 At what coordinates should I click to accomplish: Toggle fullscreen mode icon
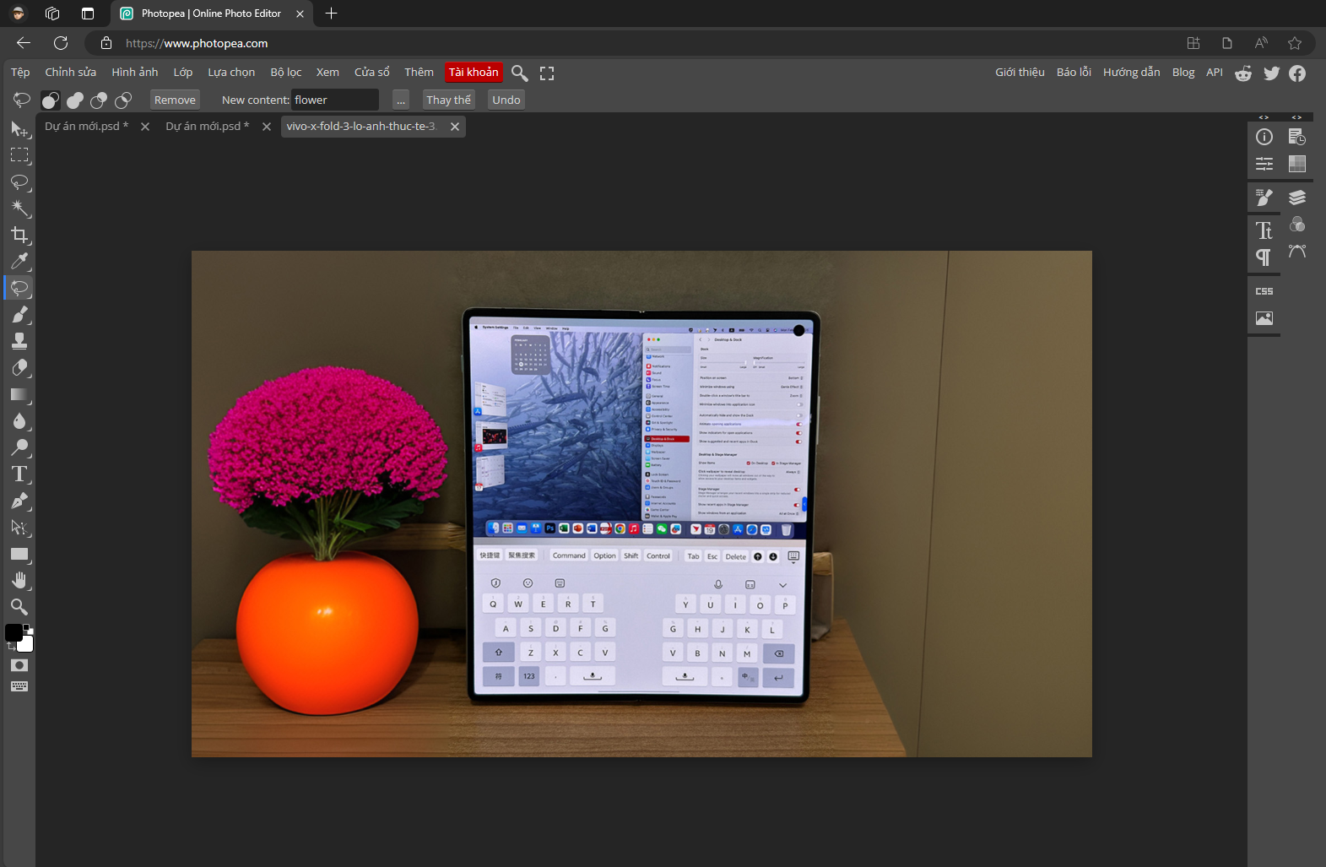click(x=547, y=73)
